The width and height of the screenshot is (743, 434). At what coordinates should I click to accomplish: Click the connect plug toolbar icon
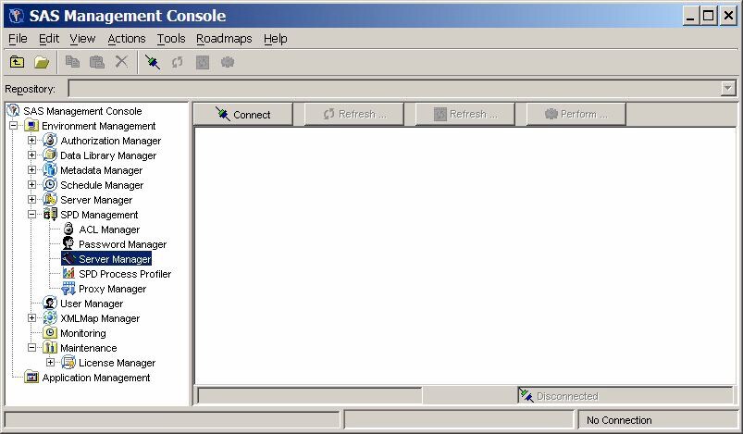click(153, 62)
